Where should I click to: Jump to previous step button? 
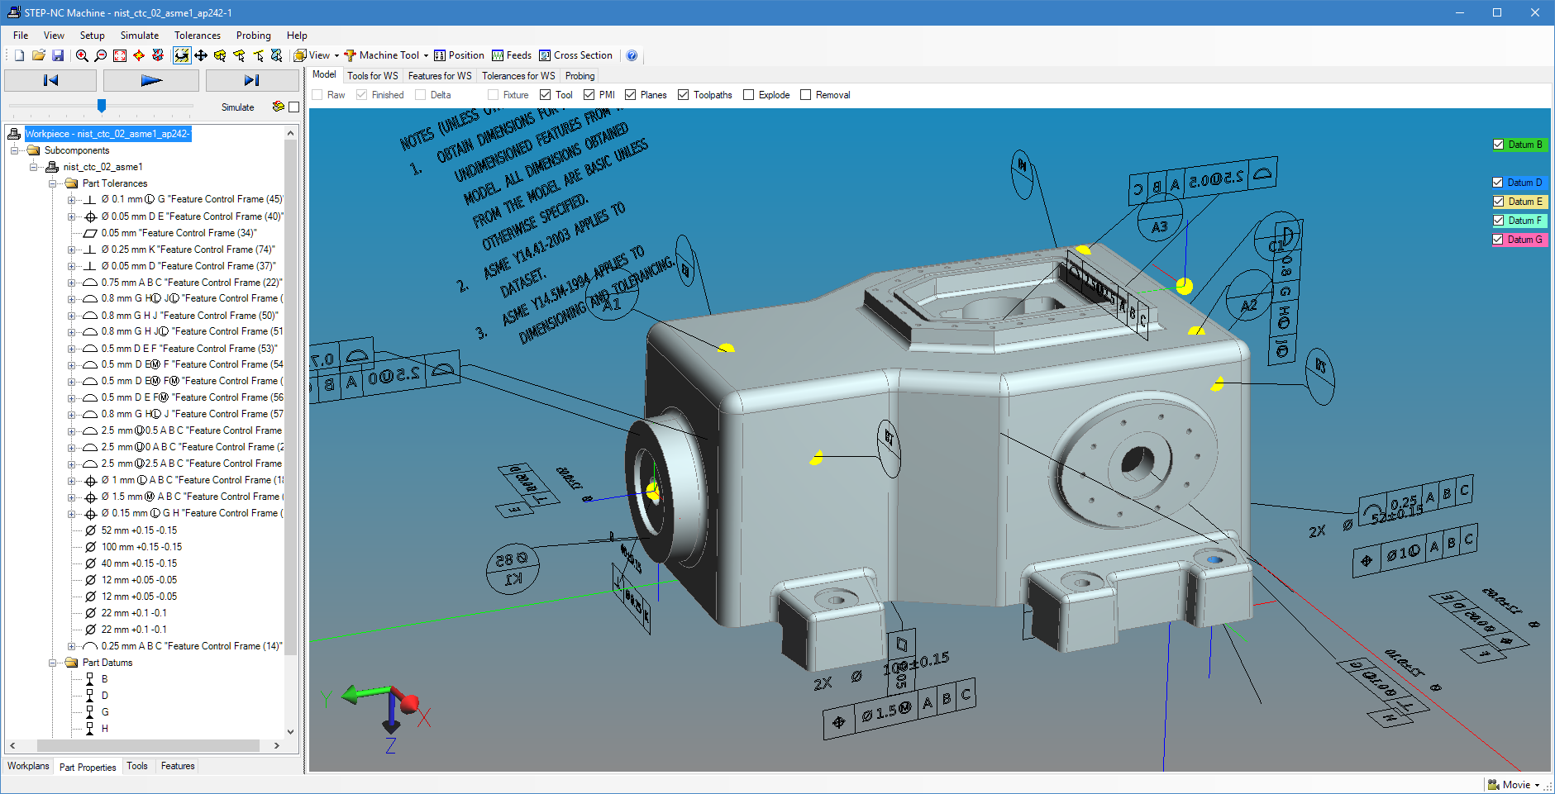pyautogui.click(x=50, y=80)
